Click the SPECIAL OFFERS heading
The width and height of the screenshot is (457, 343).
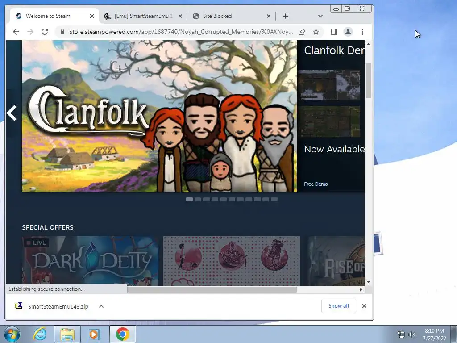coord(48,227)
